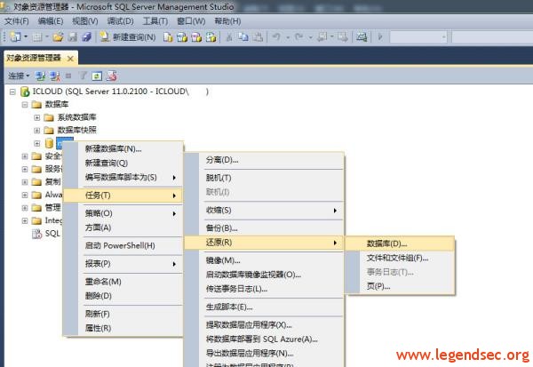This screenshot has width=533, height=367.
Task: Open the 编辑(E) menu
Action: [x=51, y=21]
